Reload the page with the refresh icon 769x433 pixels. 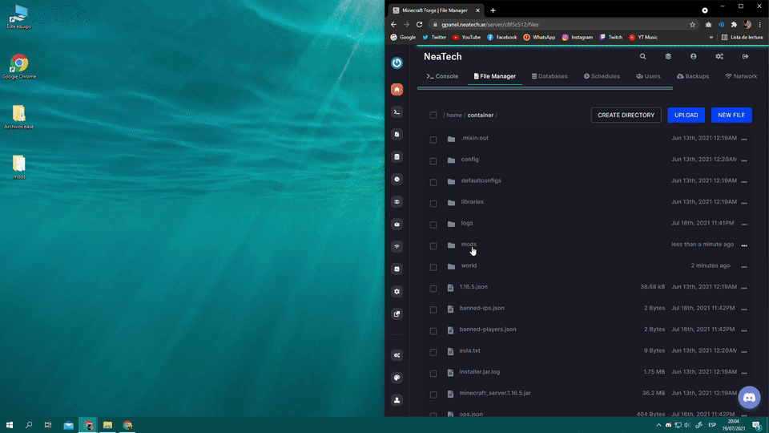click(419, 25)
